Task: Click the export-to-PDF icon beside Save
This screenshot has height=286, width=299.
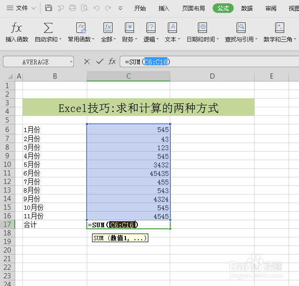Action: [61, 8]
